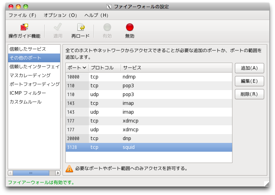Image resolution: width=275 pixels, height=195 pixels.
Task: Sort by the ポート column header
Action: click(77, 68)
